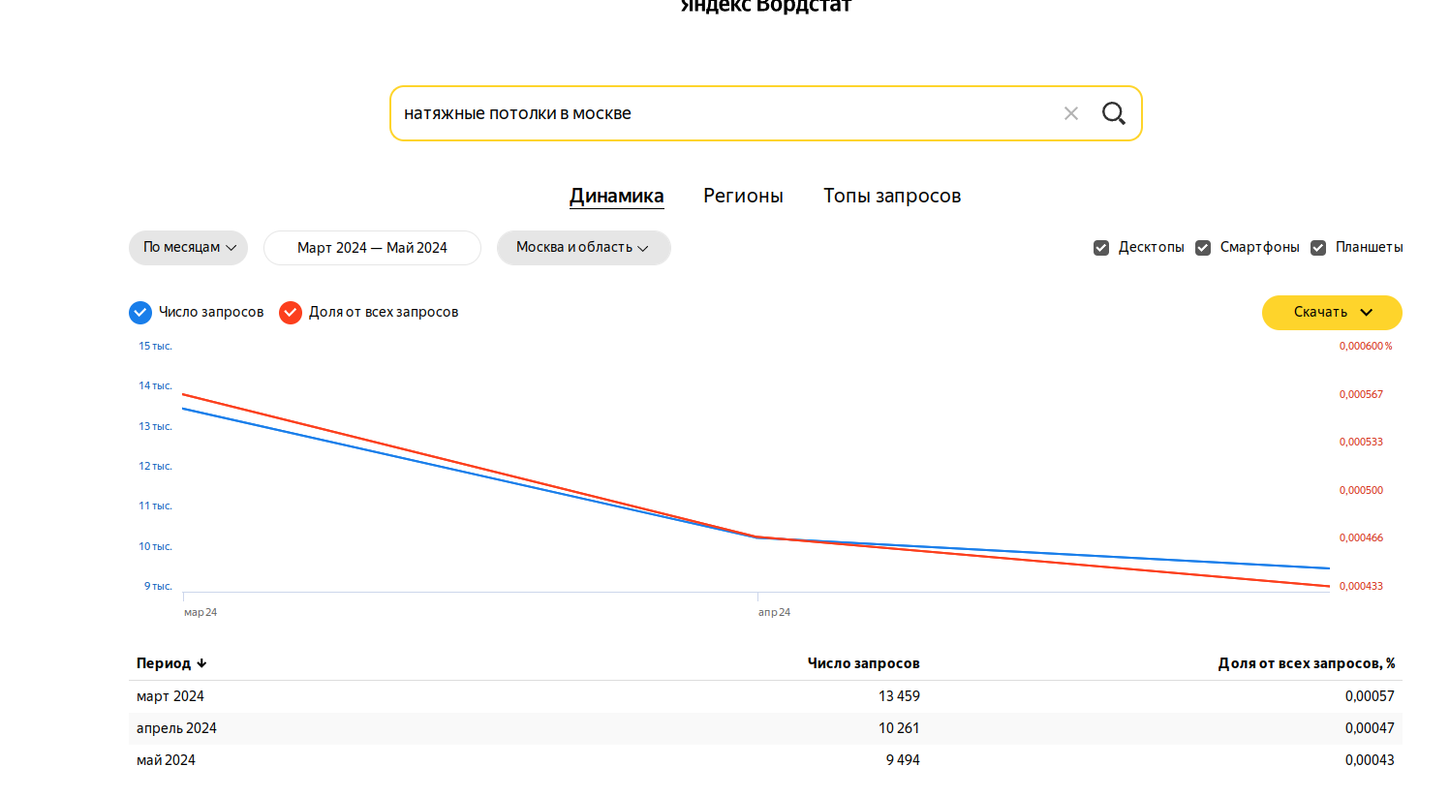Click the 15 тыс. axis label

tap(155, 346)
